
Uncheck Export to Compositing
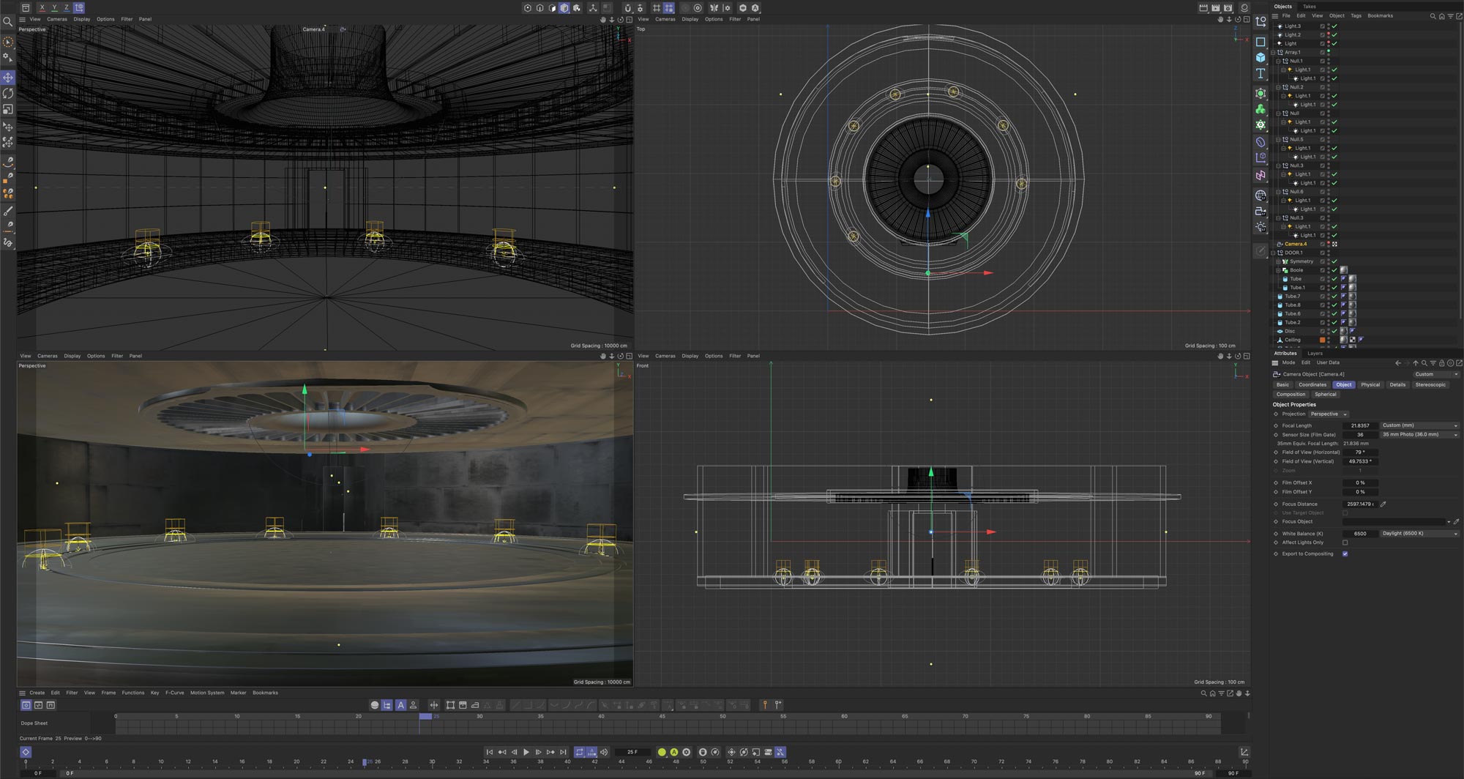[x=1345, y=553]
